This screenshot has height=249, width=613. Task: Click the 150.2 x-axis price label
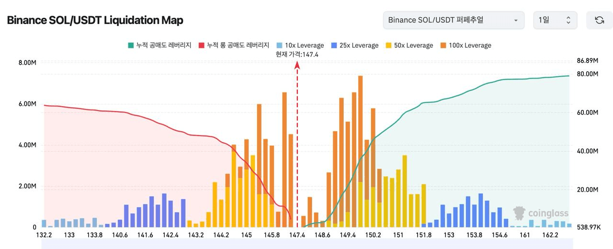tap(373, 235)
